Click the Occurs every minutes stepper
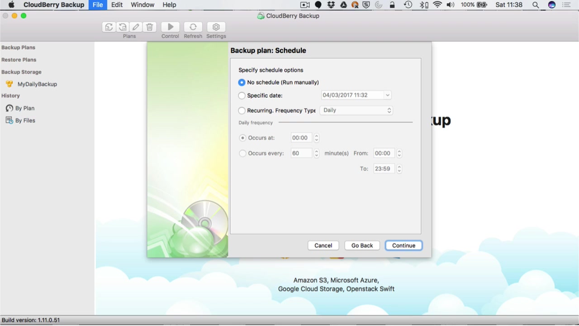 [x=317, y=153]
